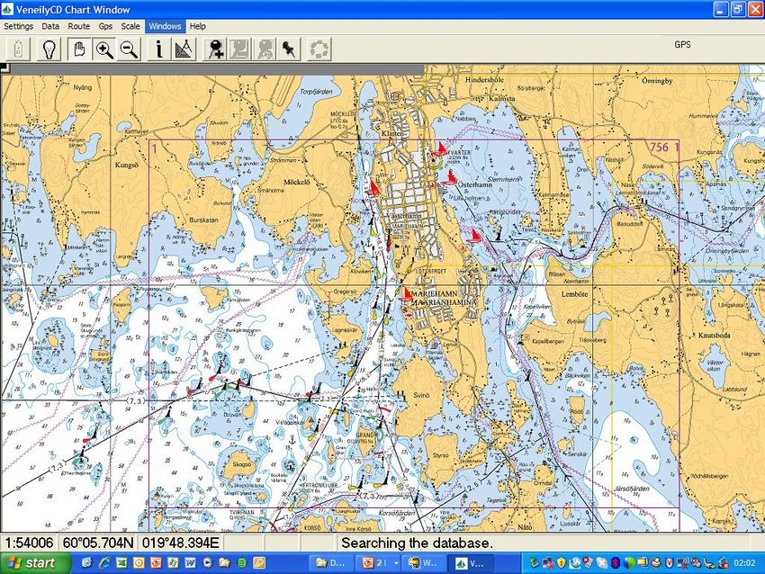Click the Burskatan label on chart
This screenshot has width=765, height=574.
click(x=203, y=220)
